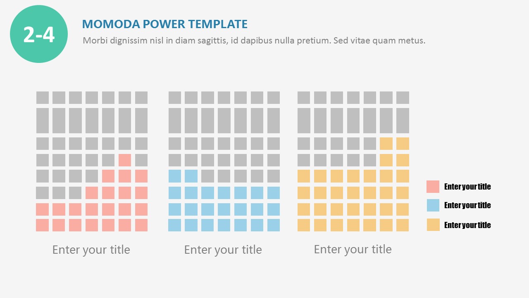Click the leftmost blue square in the top blue row

click(x=174, y=176)
